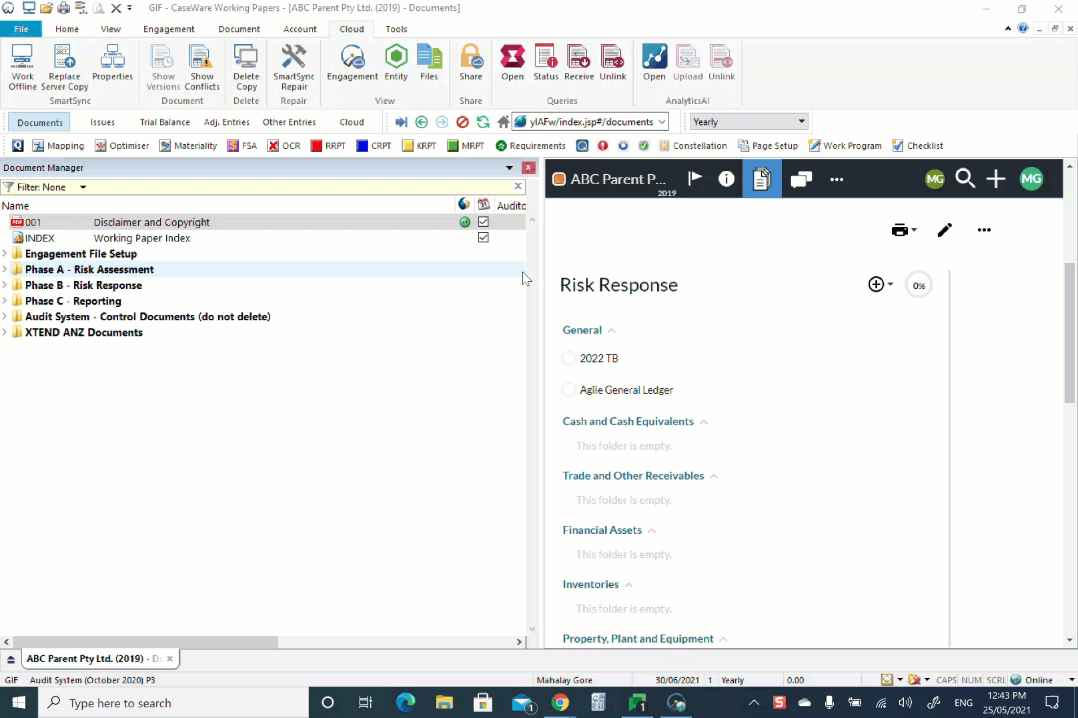Click the cloud pane vertical scrollbar
The width and height of the screenshot is (1078, 718).
coord(1069,332)
